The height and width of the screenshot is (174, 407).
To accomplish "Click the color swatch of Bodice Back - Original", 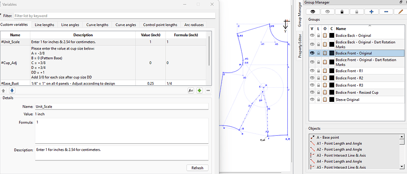I will click(332, 35).
